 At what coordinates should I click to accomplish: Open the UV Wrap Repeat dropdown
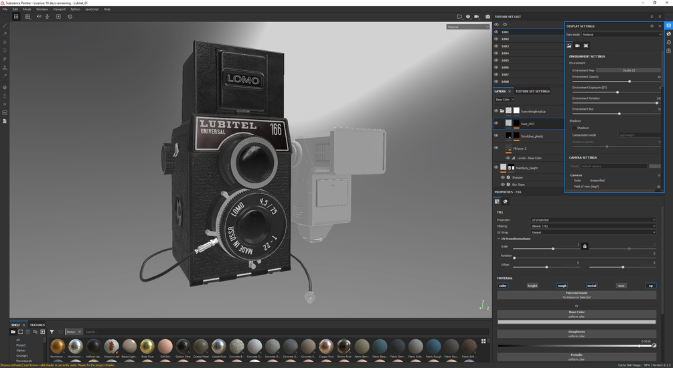(593, 232)
